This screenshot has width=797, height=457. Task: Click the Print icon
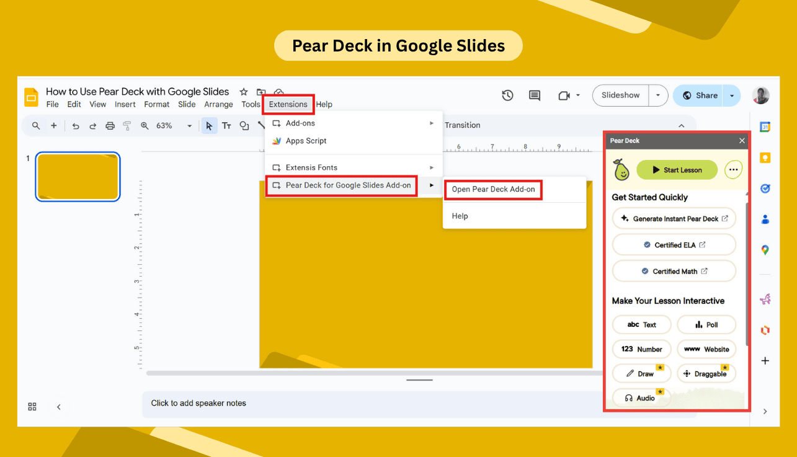click(110, 125)
